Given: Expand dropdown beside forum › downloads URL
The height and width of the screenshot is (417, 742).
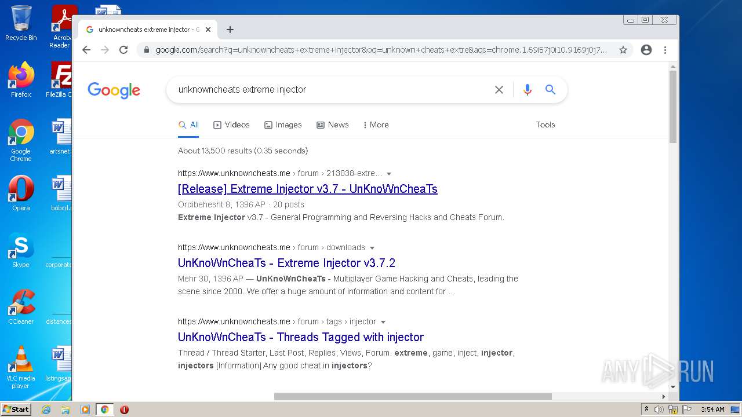Looking at the screenshot, I should pos(372,248).
